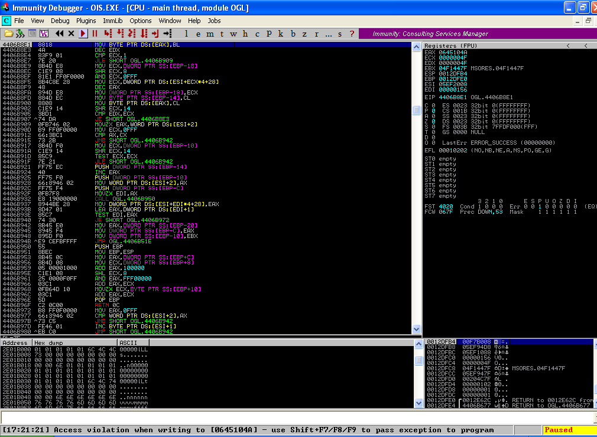The image size is (597, 437).
Task: Open the Window menu
Action: pos(170,21)
